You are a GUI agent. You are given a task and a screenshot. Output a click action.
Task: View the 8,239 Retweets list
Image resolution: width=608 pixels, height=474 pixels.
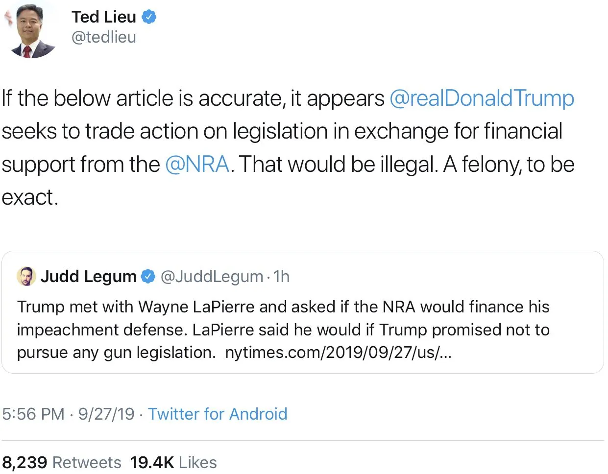(x=62, y=463)
